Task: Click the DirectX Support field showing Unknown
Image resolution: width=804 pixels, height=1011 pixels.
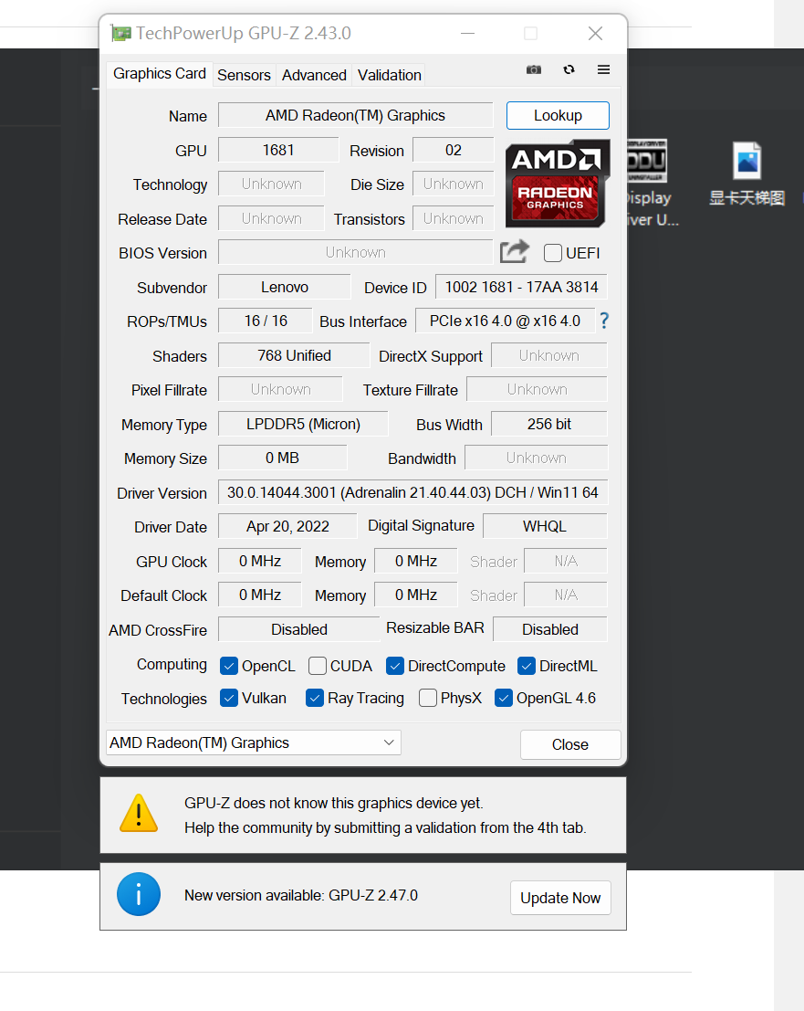Action: (549, 355)
